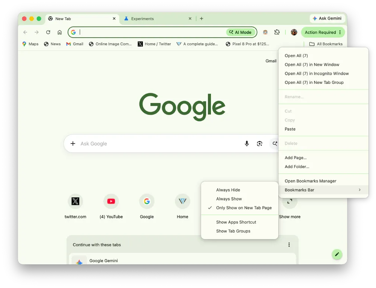Choose Paste from the context menu

click(x=323, y=129)
